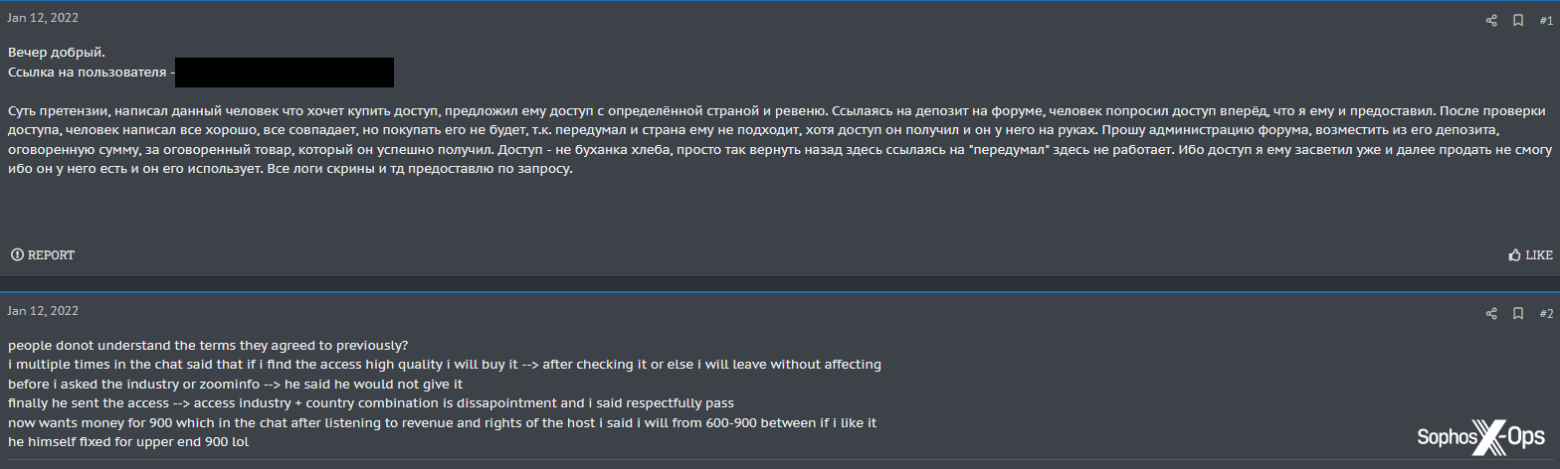Bookmark the first post

(1518, 20)
